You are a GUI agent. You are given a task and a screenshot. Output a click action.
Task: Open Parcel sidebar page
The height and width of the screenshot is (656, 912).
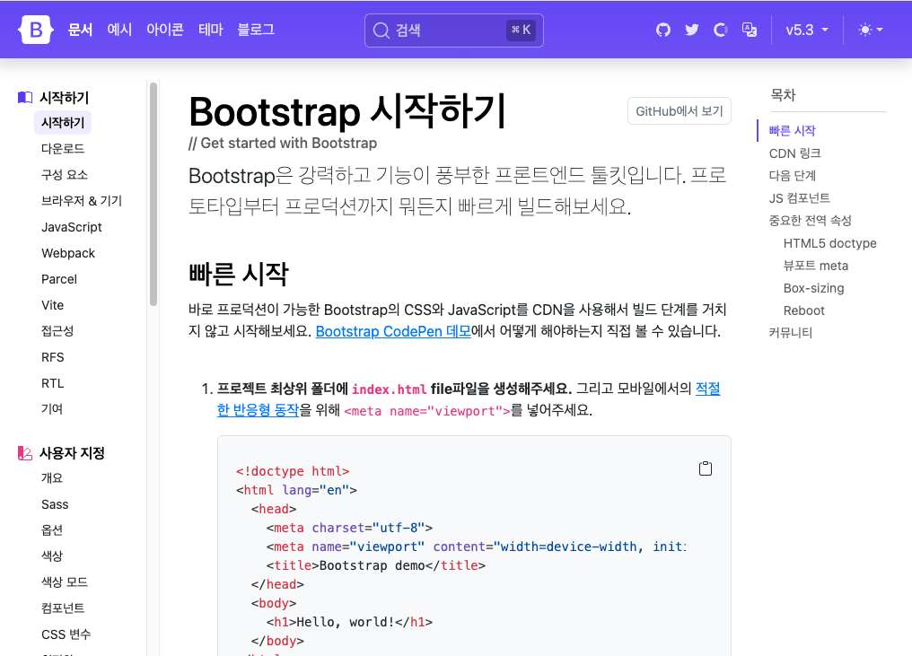click(59, 280)
